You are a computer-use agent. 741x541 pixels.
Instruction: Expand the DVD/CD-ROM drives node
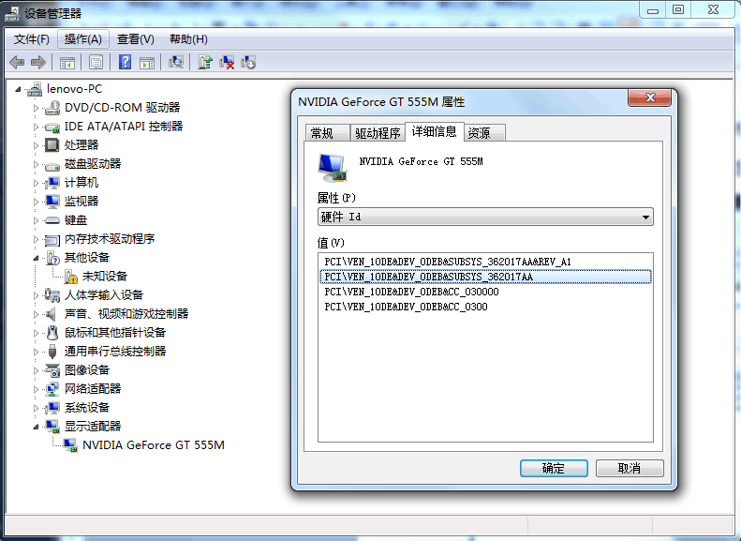[x=36, y=108]
